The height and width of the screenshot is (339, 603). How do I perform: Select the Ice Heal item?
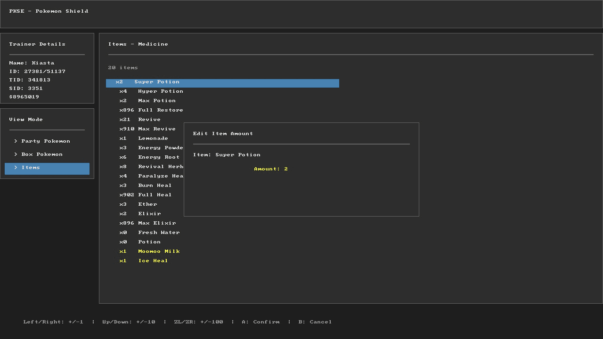144,261
